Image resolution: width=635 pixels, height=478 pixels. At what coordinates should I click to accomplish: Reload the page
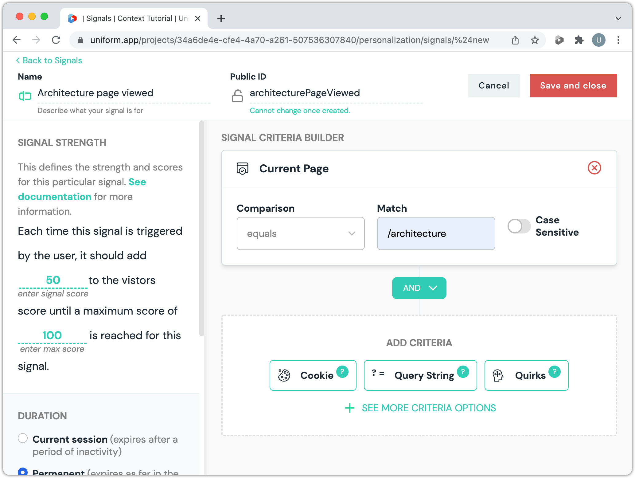coord(56,40)
